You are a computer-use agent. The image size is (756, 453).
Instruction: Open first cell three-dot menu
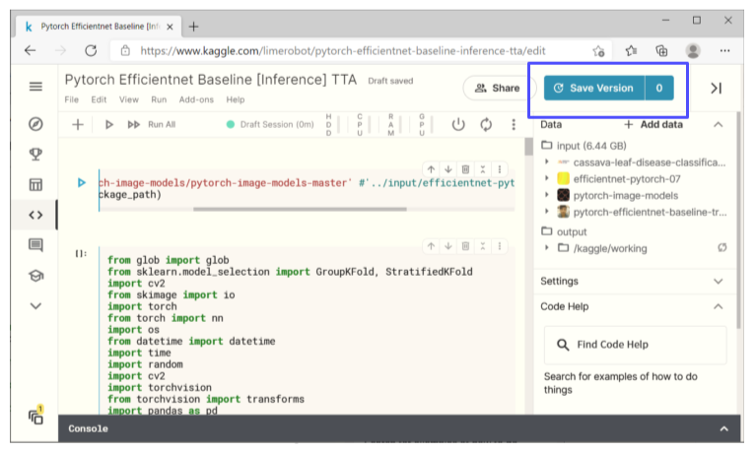click(x=500, y=169)
